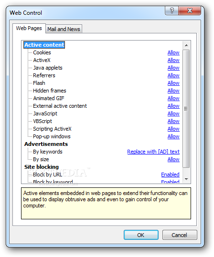Click the help question mark button
This screenshot has height=257, width=214.
172,10
